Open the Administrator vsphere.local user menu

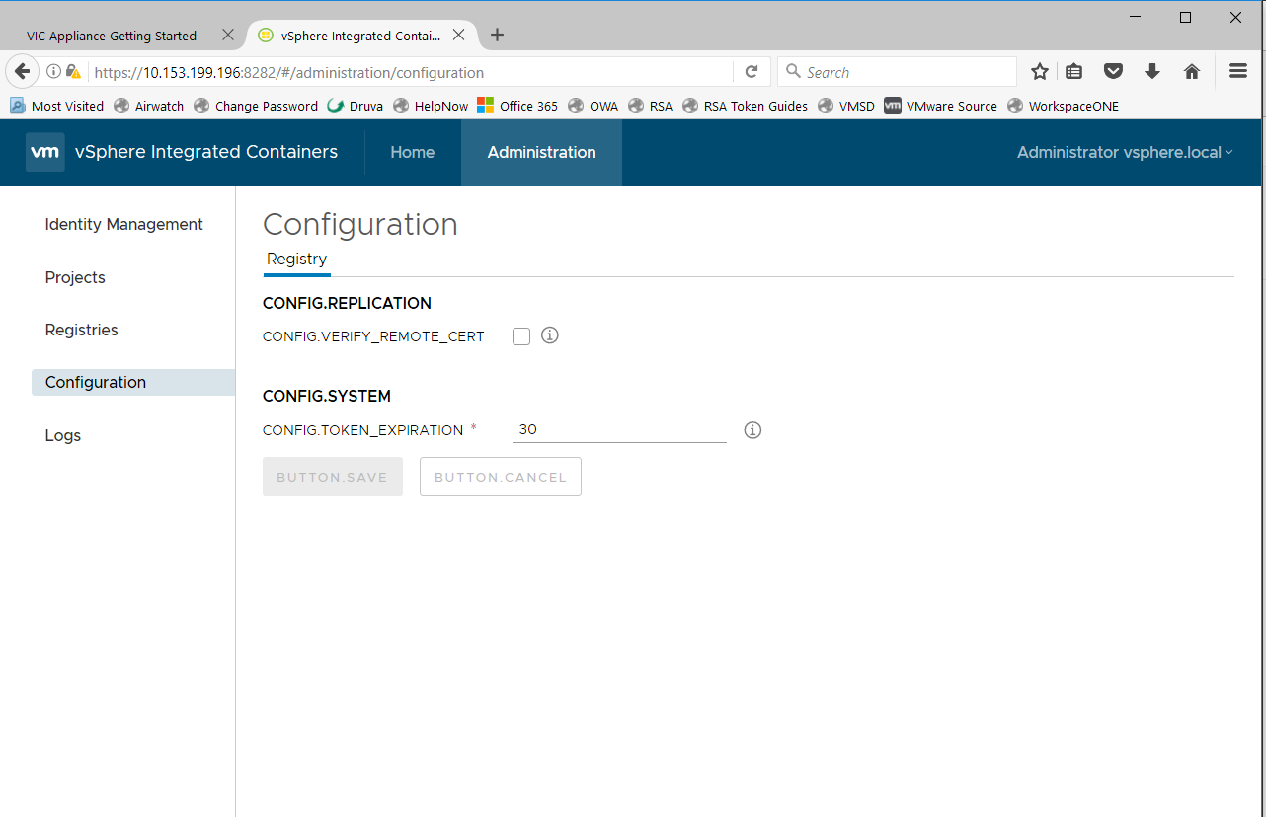point(1124,152)
